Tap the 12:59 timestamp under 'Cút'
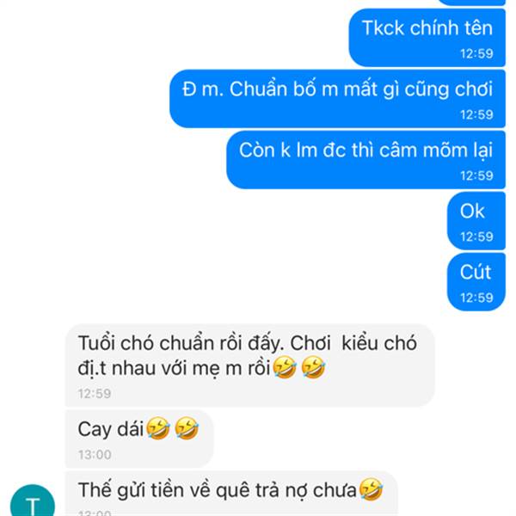Image resolution: width=516 pixels, height=516 pixels. (476, 298)
